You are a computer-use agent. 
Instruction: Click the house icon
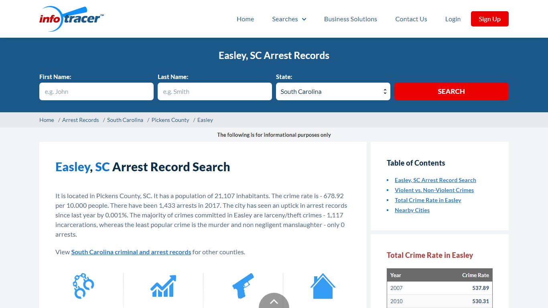click(323, 286)
